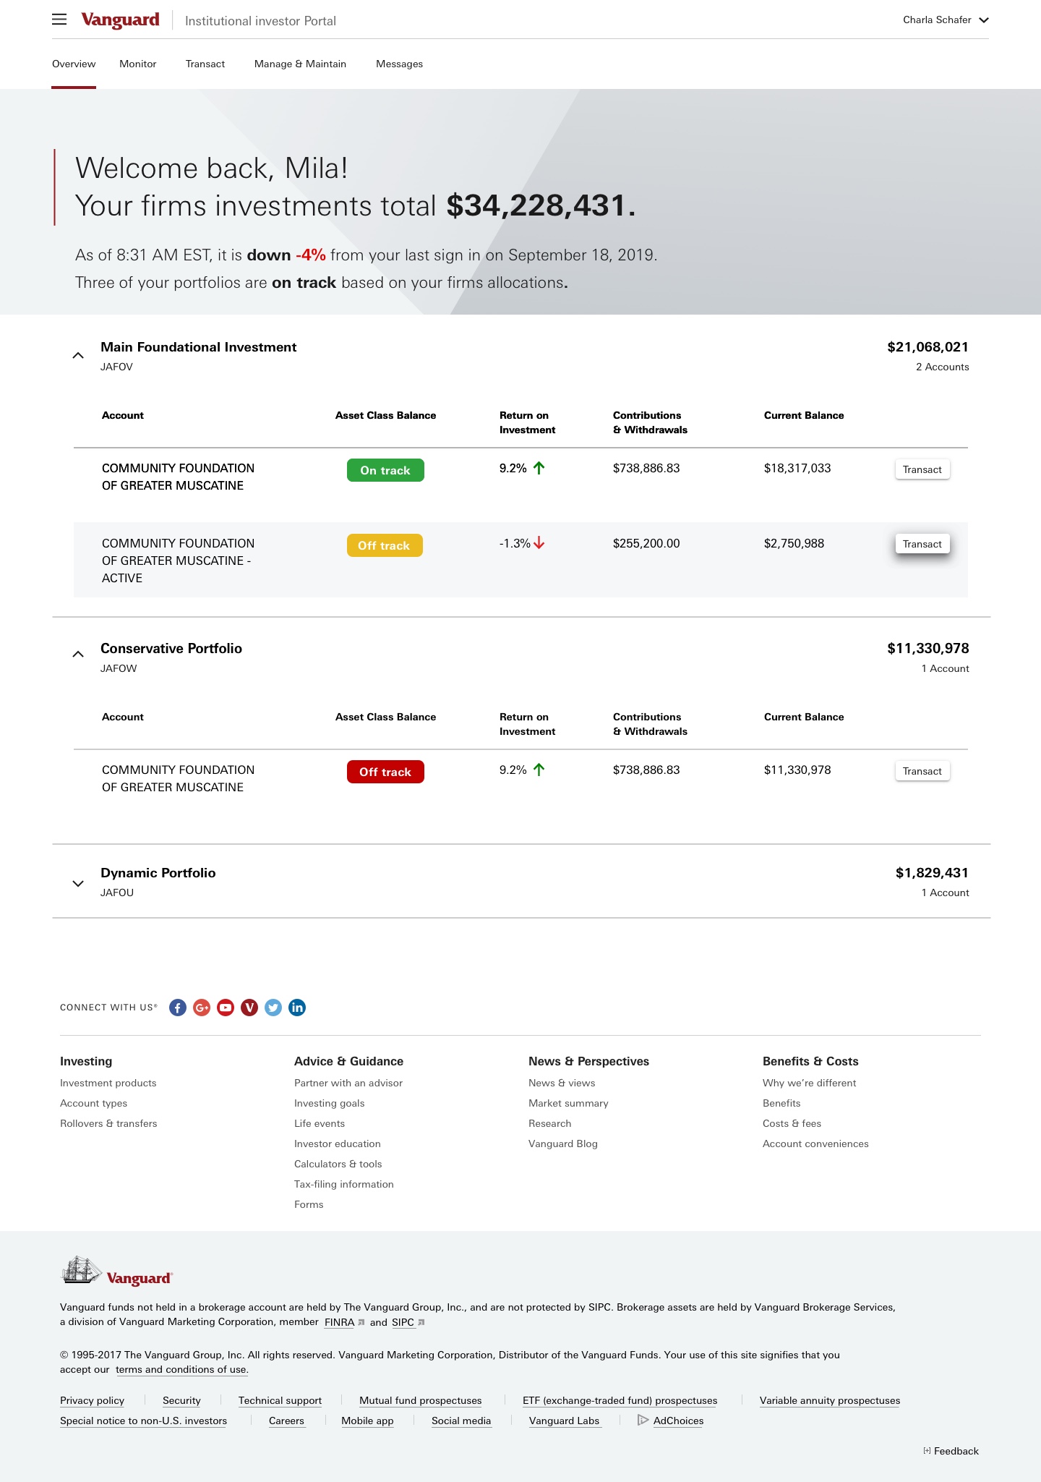
Task: Click Main Foundational Investment total $21,068,021
Action: 928,347
